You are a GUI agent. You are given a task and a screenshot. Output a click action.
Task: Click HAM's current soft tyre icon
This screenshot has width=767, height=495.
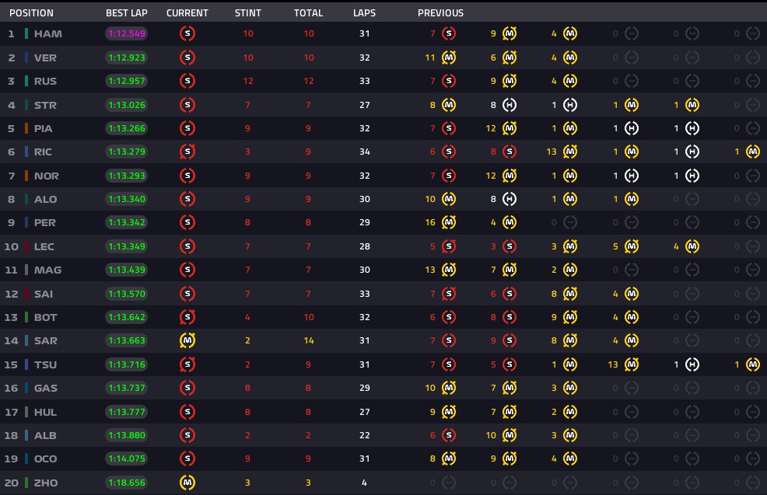[187, 33]
